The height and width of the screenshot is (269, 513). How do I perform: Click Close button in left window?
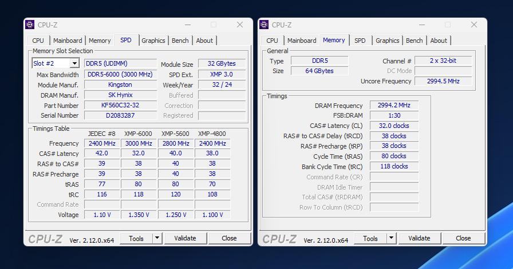click(229, 238)
